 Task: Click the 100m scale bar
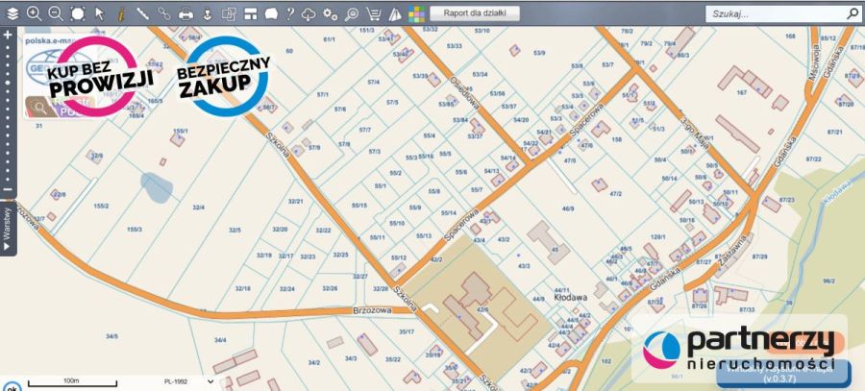(72, 381)
